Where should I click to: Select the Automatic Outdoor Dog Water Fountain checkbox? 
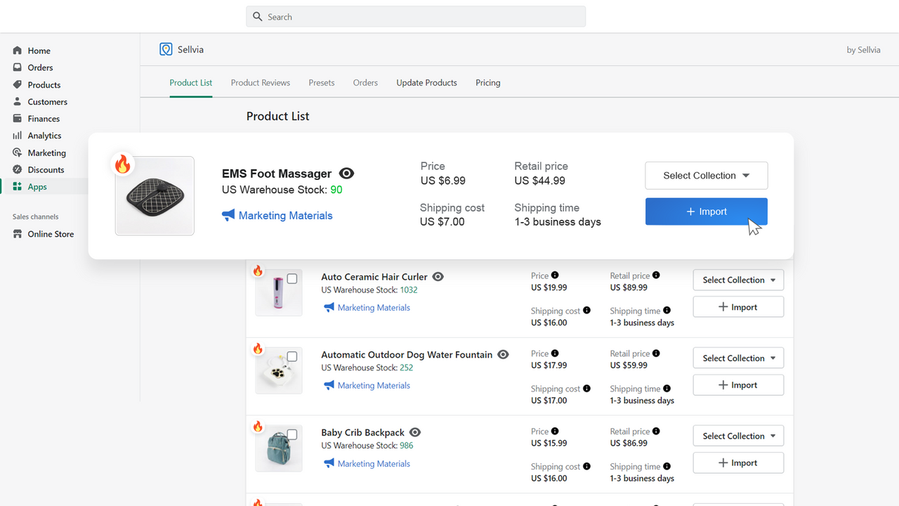291,355
